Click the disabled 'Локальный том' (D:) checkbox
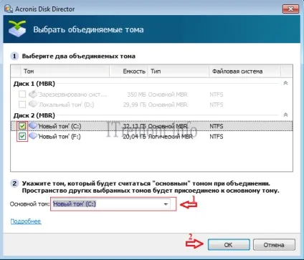Image resolution: width=304 pixels, height=260 pixels. (x=22, y=105)
